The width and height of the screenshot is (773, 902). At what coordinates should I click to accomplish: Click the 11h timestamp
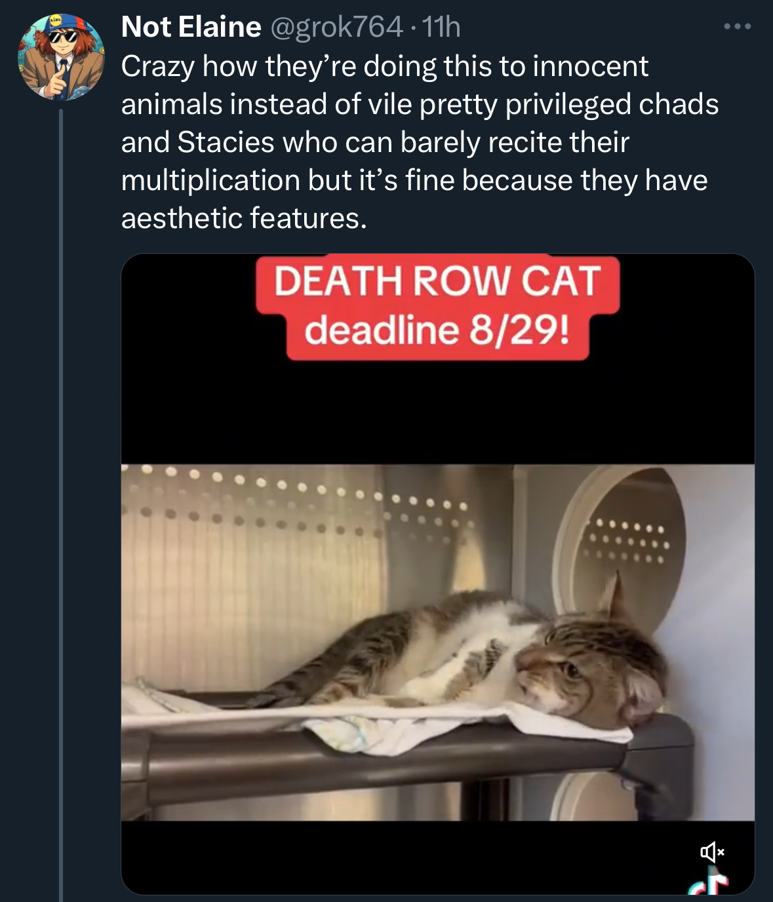(441, 27)
